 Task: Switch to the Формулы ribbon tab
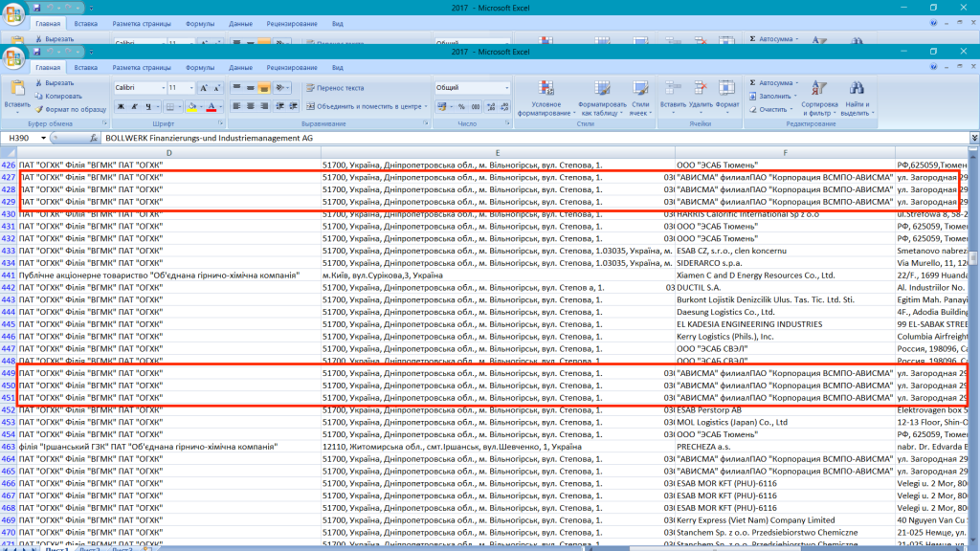coord(200,68)
